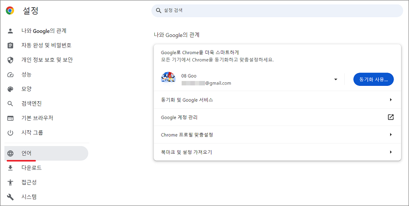The height and width of the screenshot is (206, 409).
Task: Click the 08 Goo account name
Action: tap(189, 76)
